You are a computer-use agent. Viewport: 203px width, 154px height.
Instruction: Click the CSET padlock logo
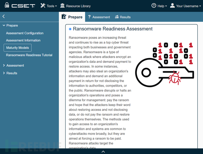coord(7,6)
